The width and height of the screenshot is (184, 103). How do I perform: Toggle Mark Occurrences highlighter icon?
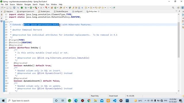[73, 8]
